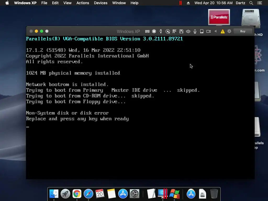Open the Edit menu

pos(55,3)
